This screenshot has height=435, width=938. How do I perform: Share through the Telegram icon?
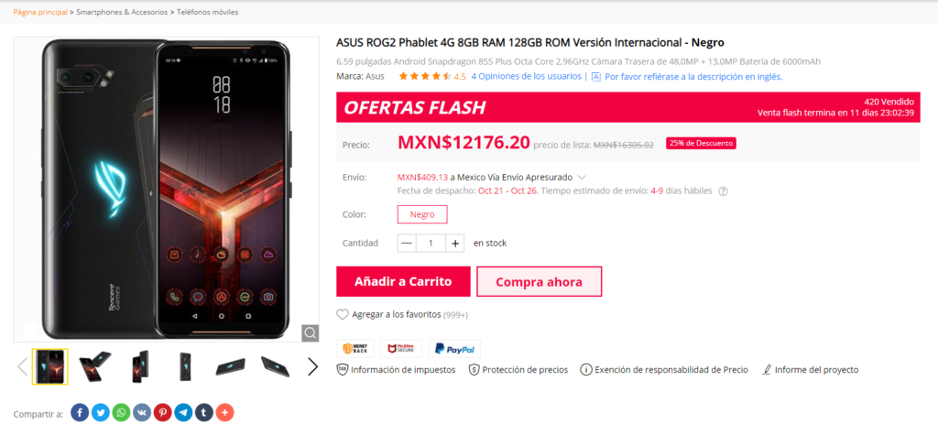183,412
